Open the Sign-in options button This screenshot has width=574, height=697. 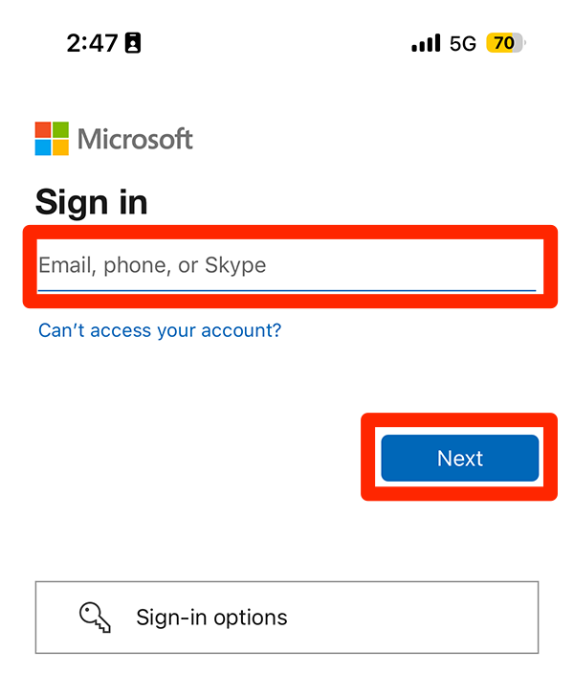pos(287,618)
